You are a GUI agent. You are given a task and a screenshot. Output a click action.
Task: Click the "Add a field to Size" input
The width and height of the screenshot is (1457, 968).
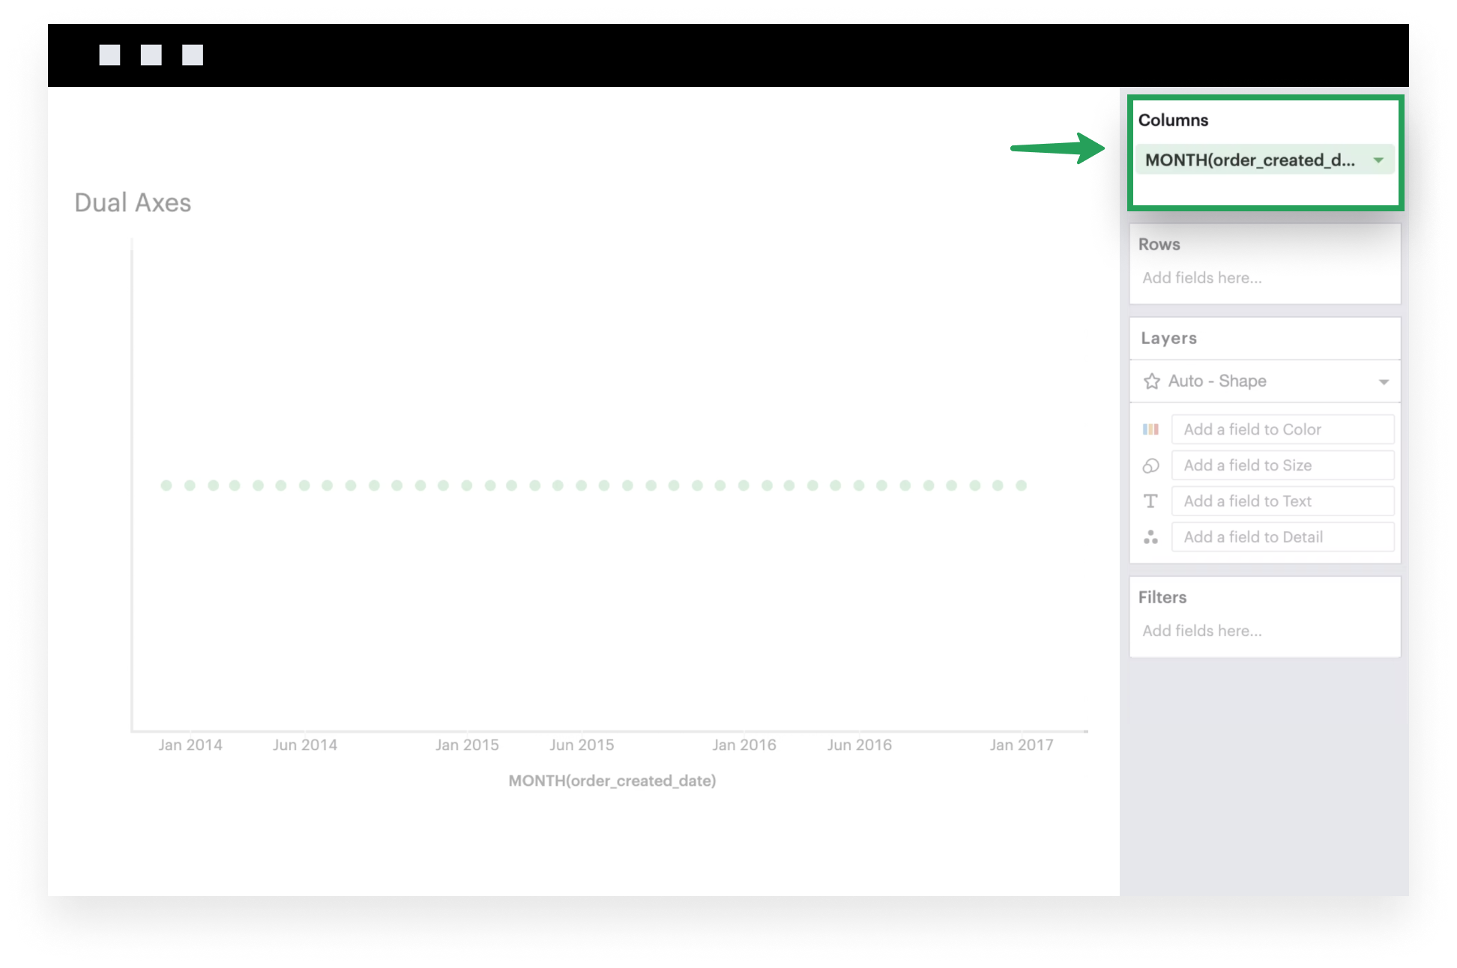(x=1282, y=465)
